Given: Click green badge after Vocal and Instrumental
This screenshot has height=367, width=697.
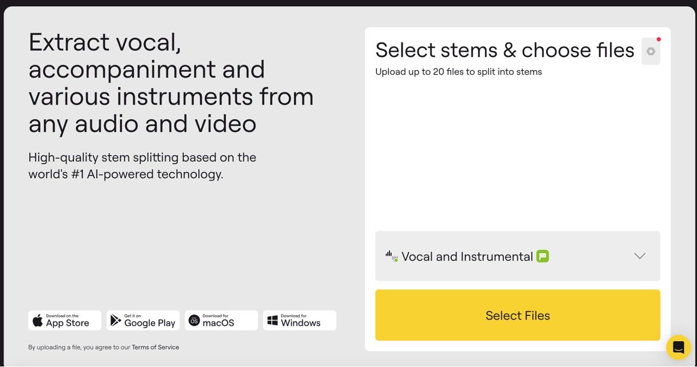Looking at the screenshot, I should coord(543,256).
